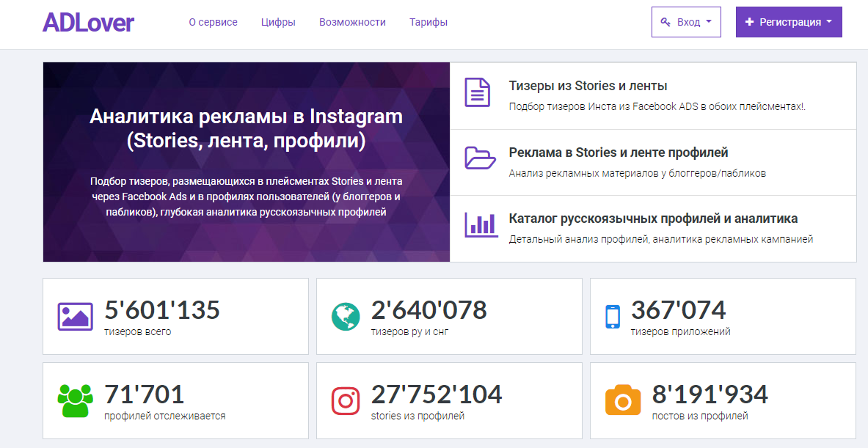Click the Instagram icon for stories из профилей
The image size is (868, 448).
346,400
